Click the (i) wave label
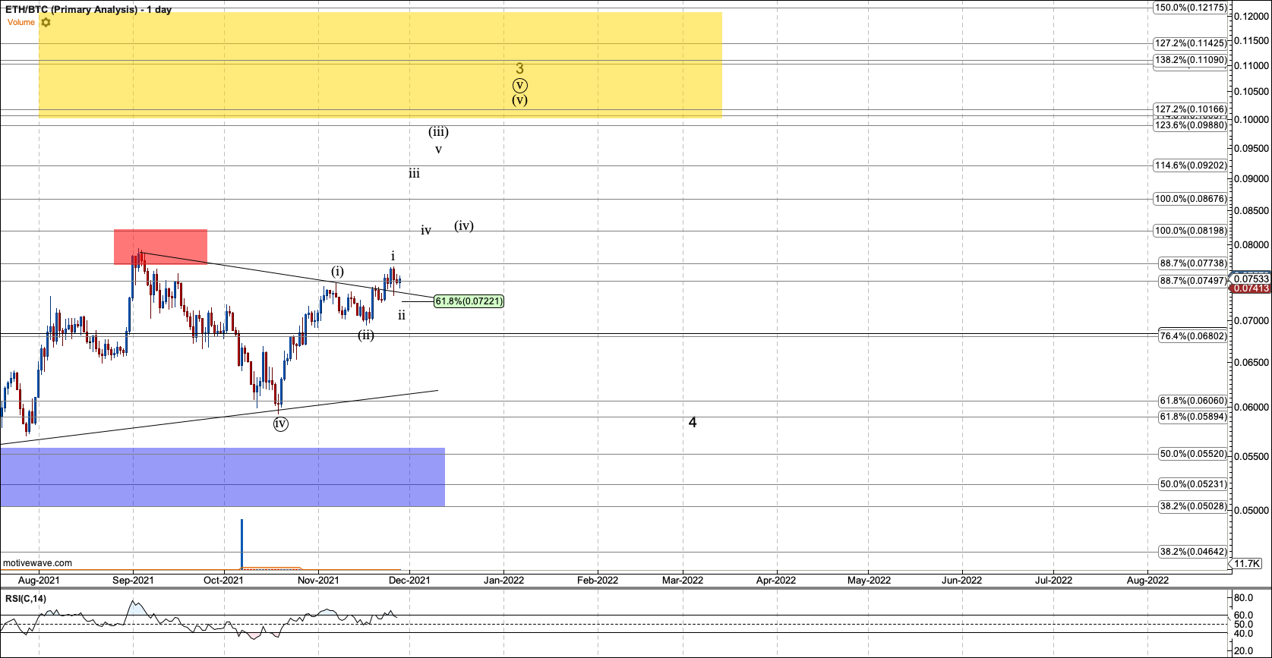 337,272
